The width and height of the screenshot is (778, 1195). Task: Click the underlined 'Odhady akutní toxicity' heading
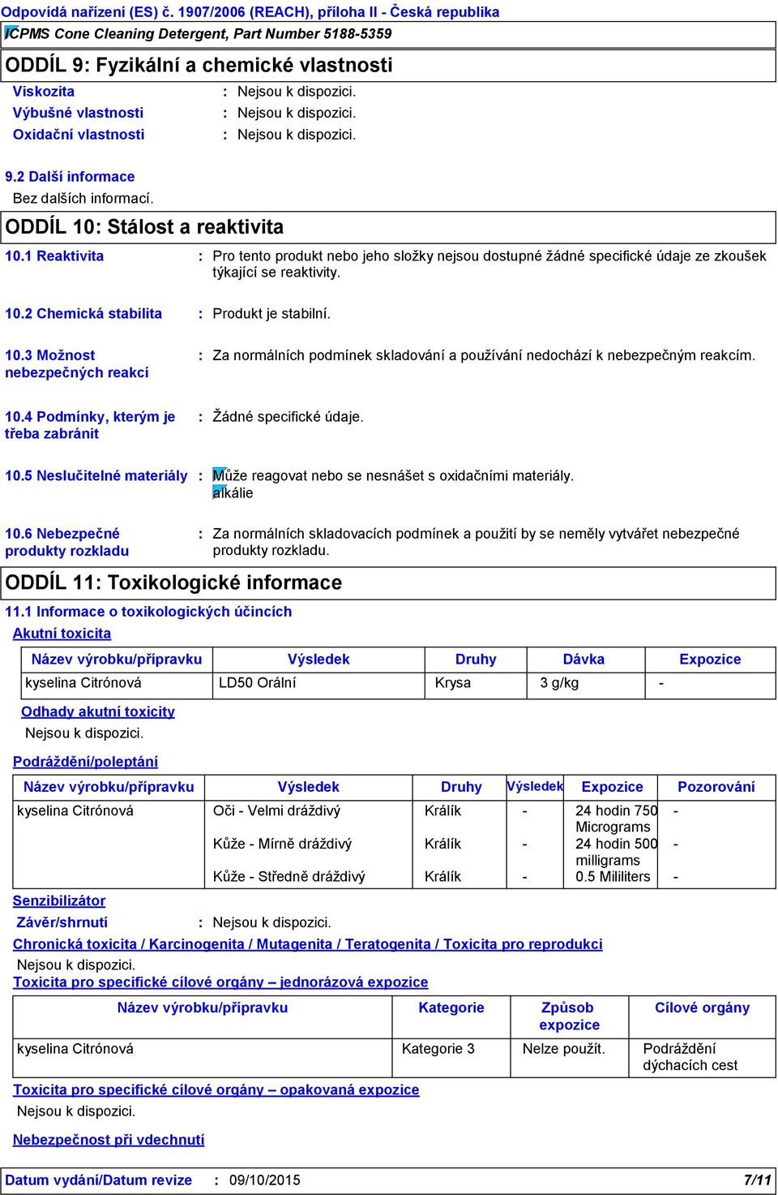(x=98, y=711)
